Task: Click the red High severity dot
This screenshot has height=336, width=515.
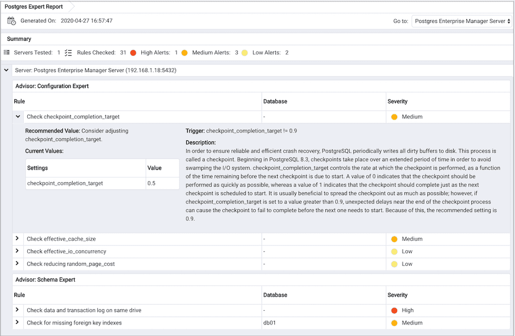Action: coord(394,310)
